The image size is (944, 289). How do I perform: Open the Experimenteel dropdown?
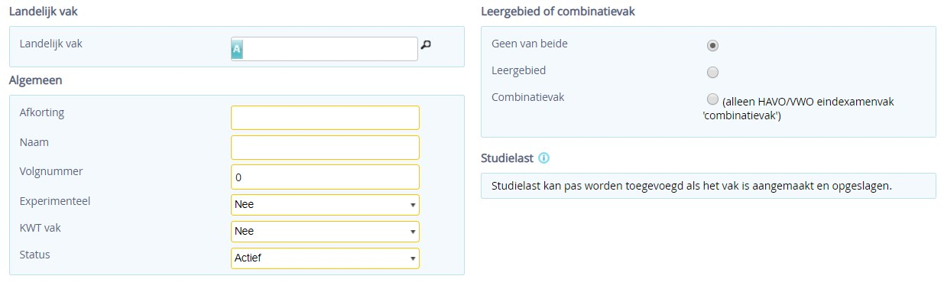click(325, 205)
